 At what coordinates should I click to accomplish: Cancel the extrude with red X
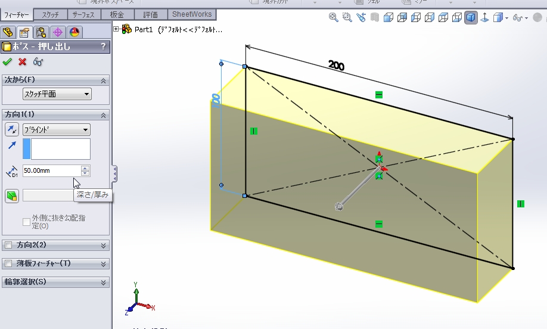[x=23, y=61]
